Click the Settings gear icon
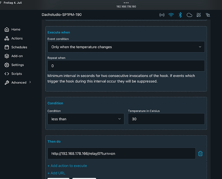 (7, 65)
